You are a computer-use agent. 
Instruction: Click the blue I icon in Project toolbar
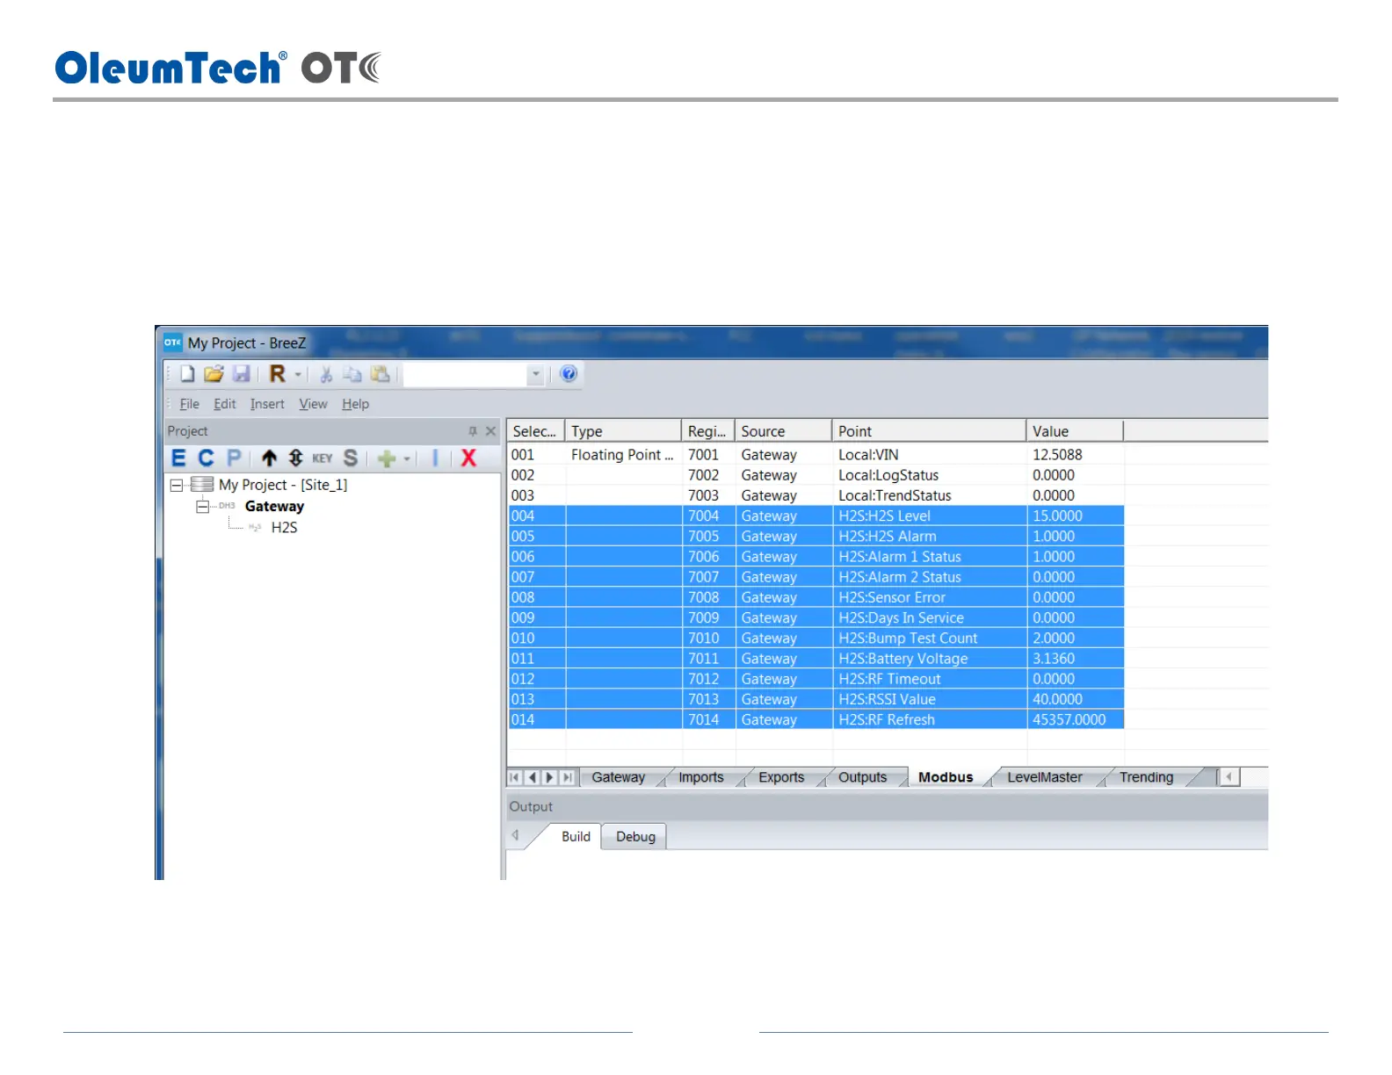(435, 458)
